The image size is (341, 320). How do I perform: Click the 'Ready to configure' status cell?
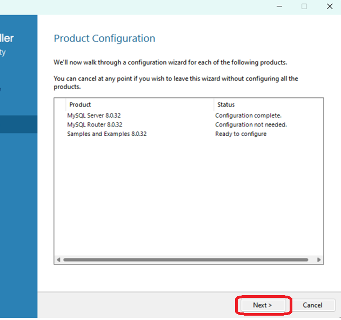pos(240,134)
